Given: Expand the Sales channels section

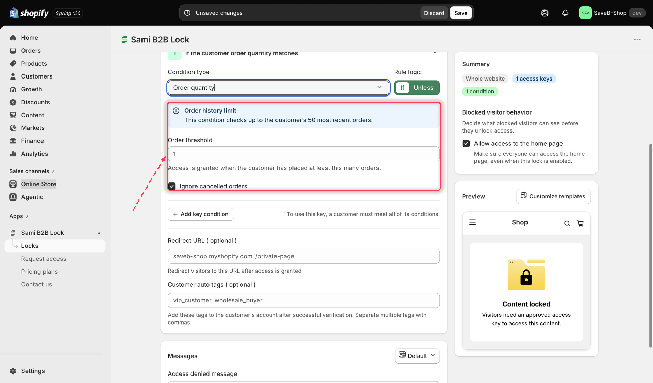Looking at the screenshot, I should click(x=32, y=171).
